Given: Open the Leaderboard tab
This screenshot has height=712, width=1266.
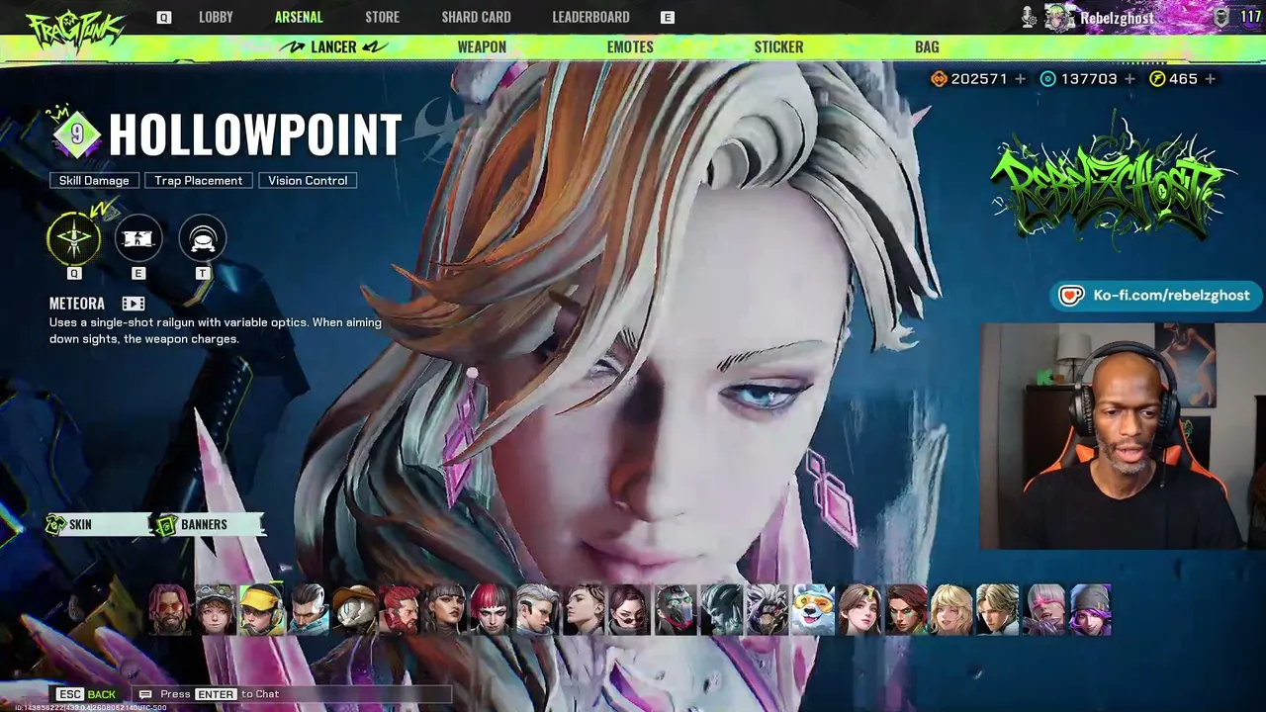Looking at the screenshot, I should coord(590,17).
